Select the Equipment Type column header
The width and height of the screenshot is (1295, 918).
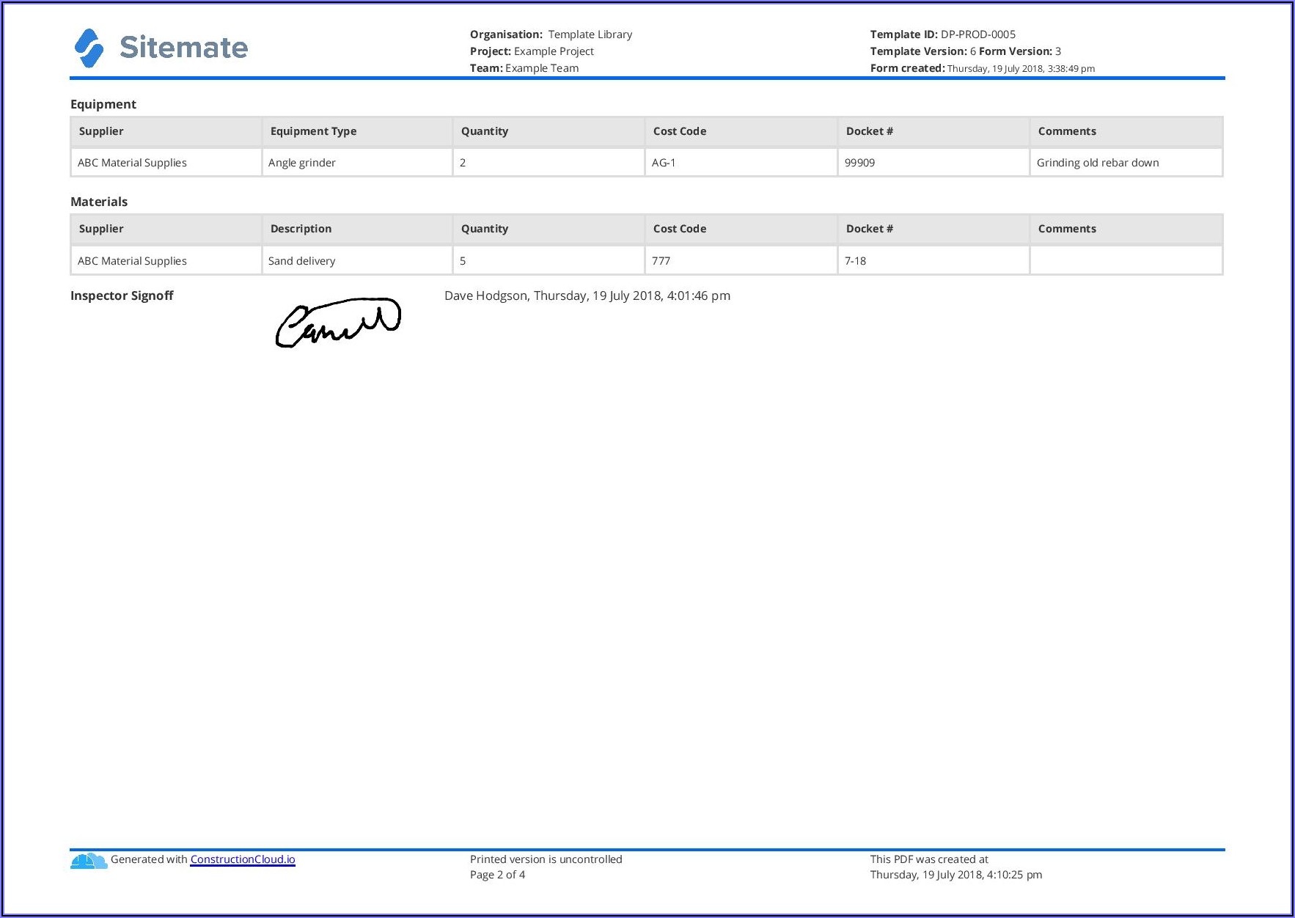coord(313,131)
